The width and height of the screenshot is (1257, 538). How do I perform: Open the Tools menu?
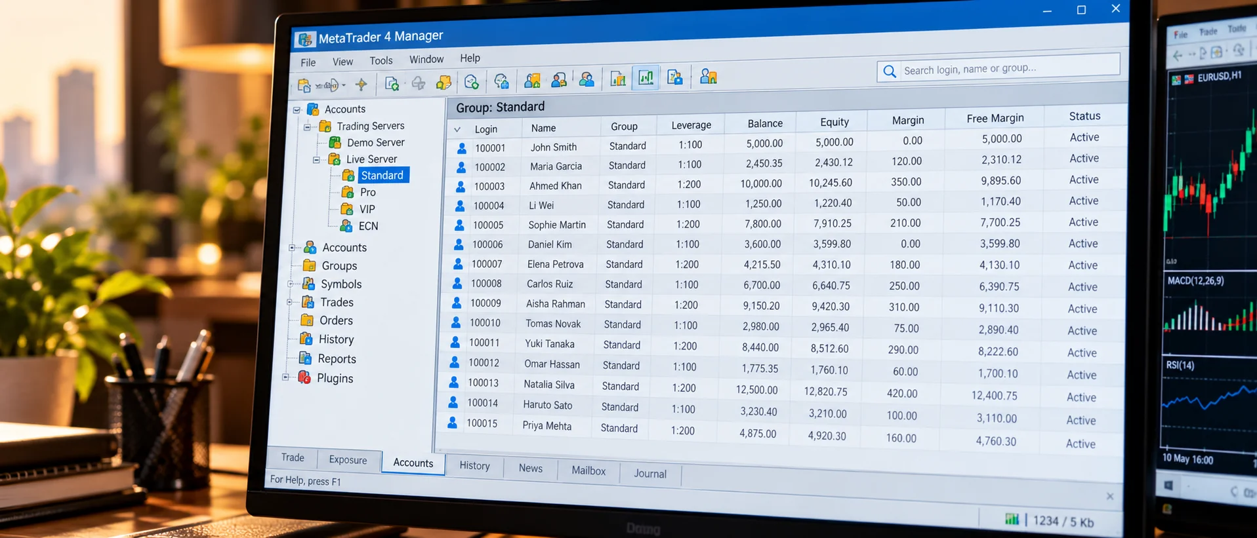[381, 60]
